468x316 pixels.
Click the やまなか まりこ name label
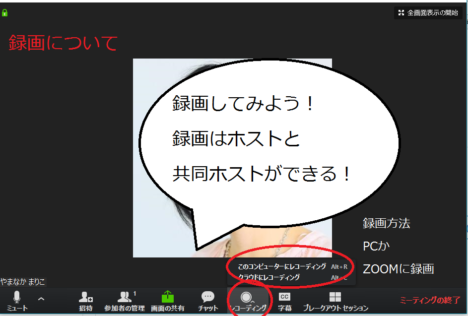[x=23, y=282]
